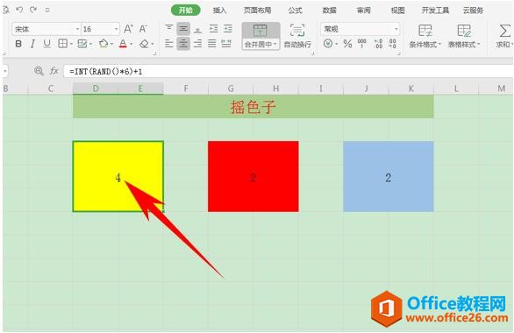Image resolution: width=514 pixels, height=333 pixels.
Task: Open the 开始 ribbon tab
Action: point(186,11)
